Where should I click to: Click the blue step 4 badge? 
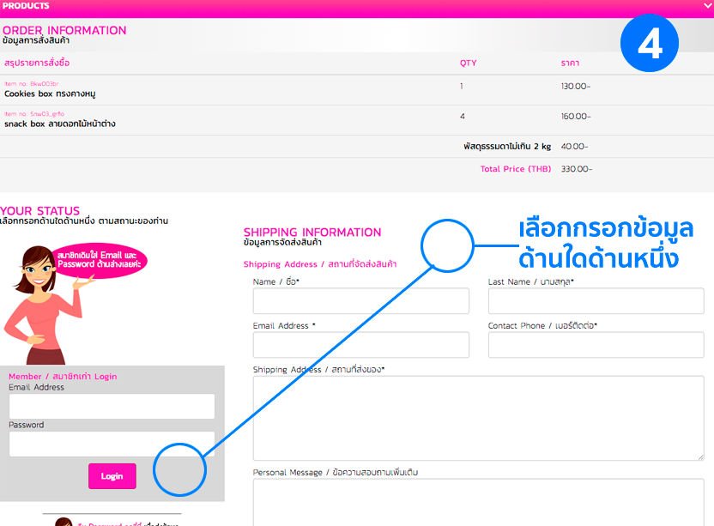point(650,43)
